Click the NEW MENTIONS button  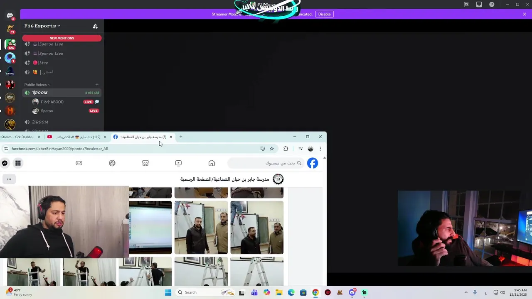pyautogui.click(x=62, y=38)
